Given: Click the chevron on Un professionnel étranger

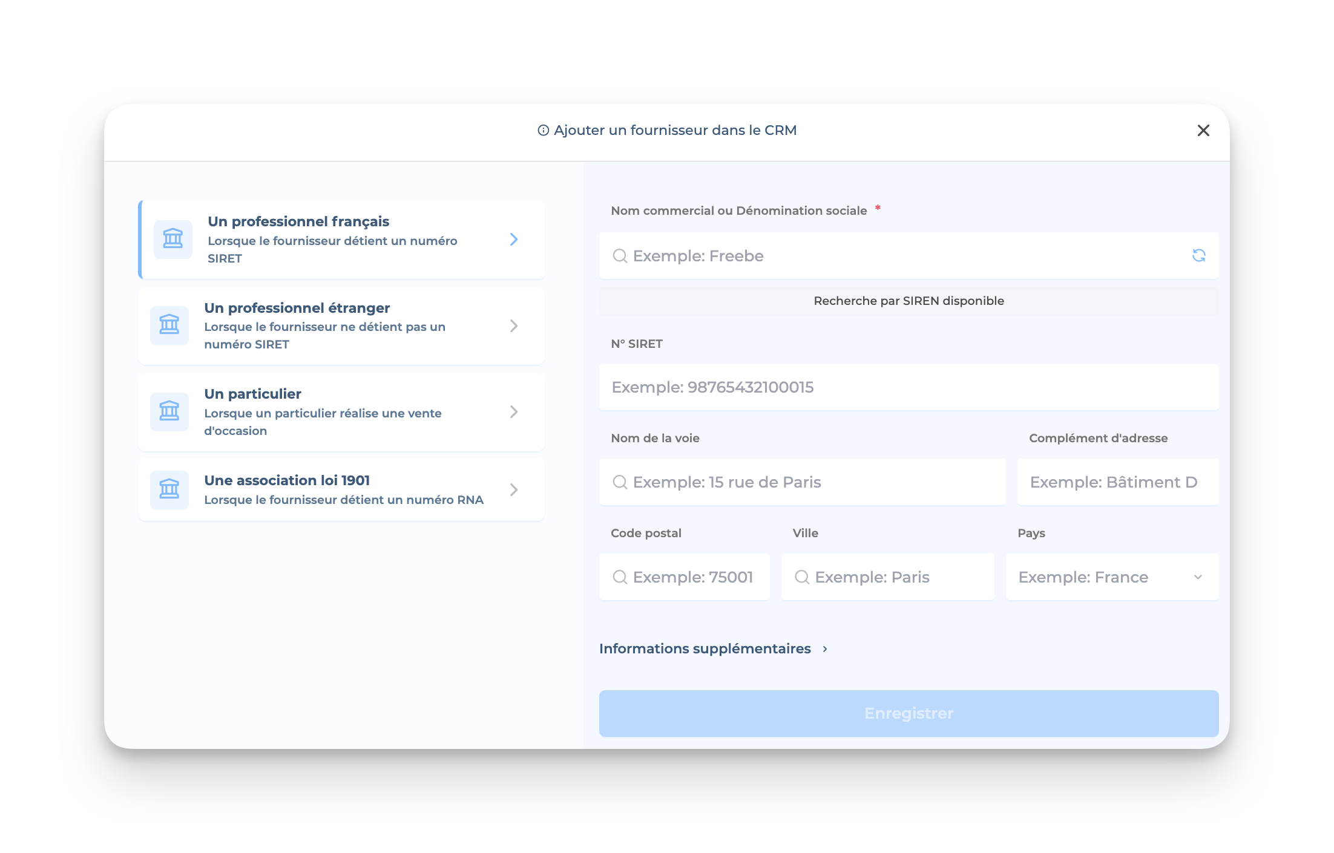Looking at the screenshot, I should tap(513, 326).
